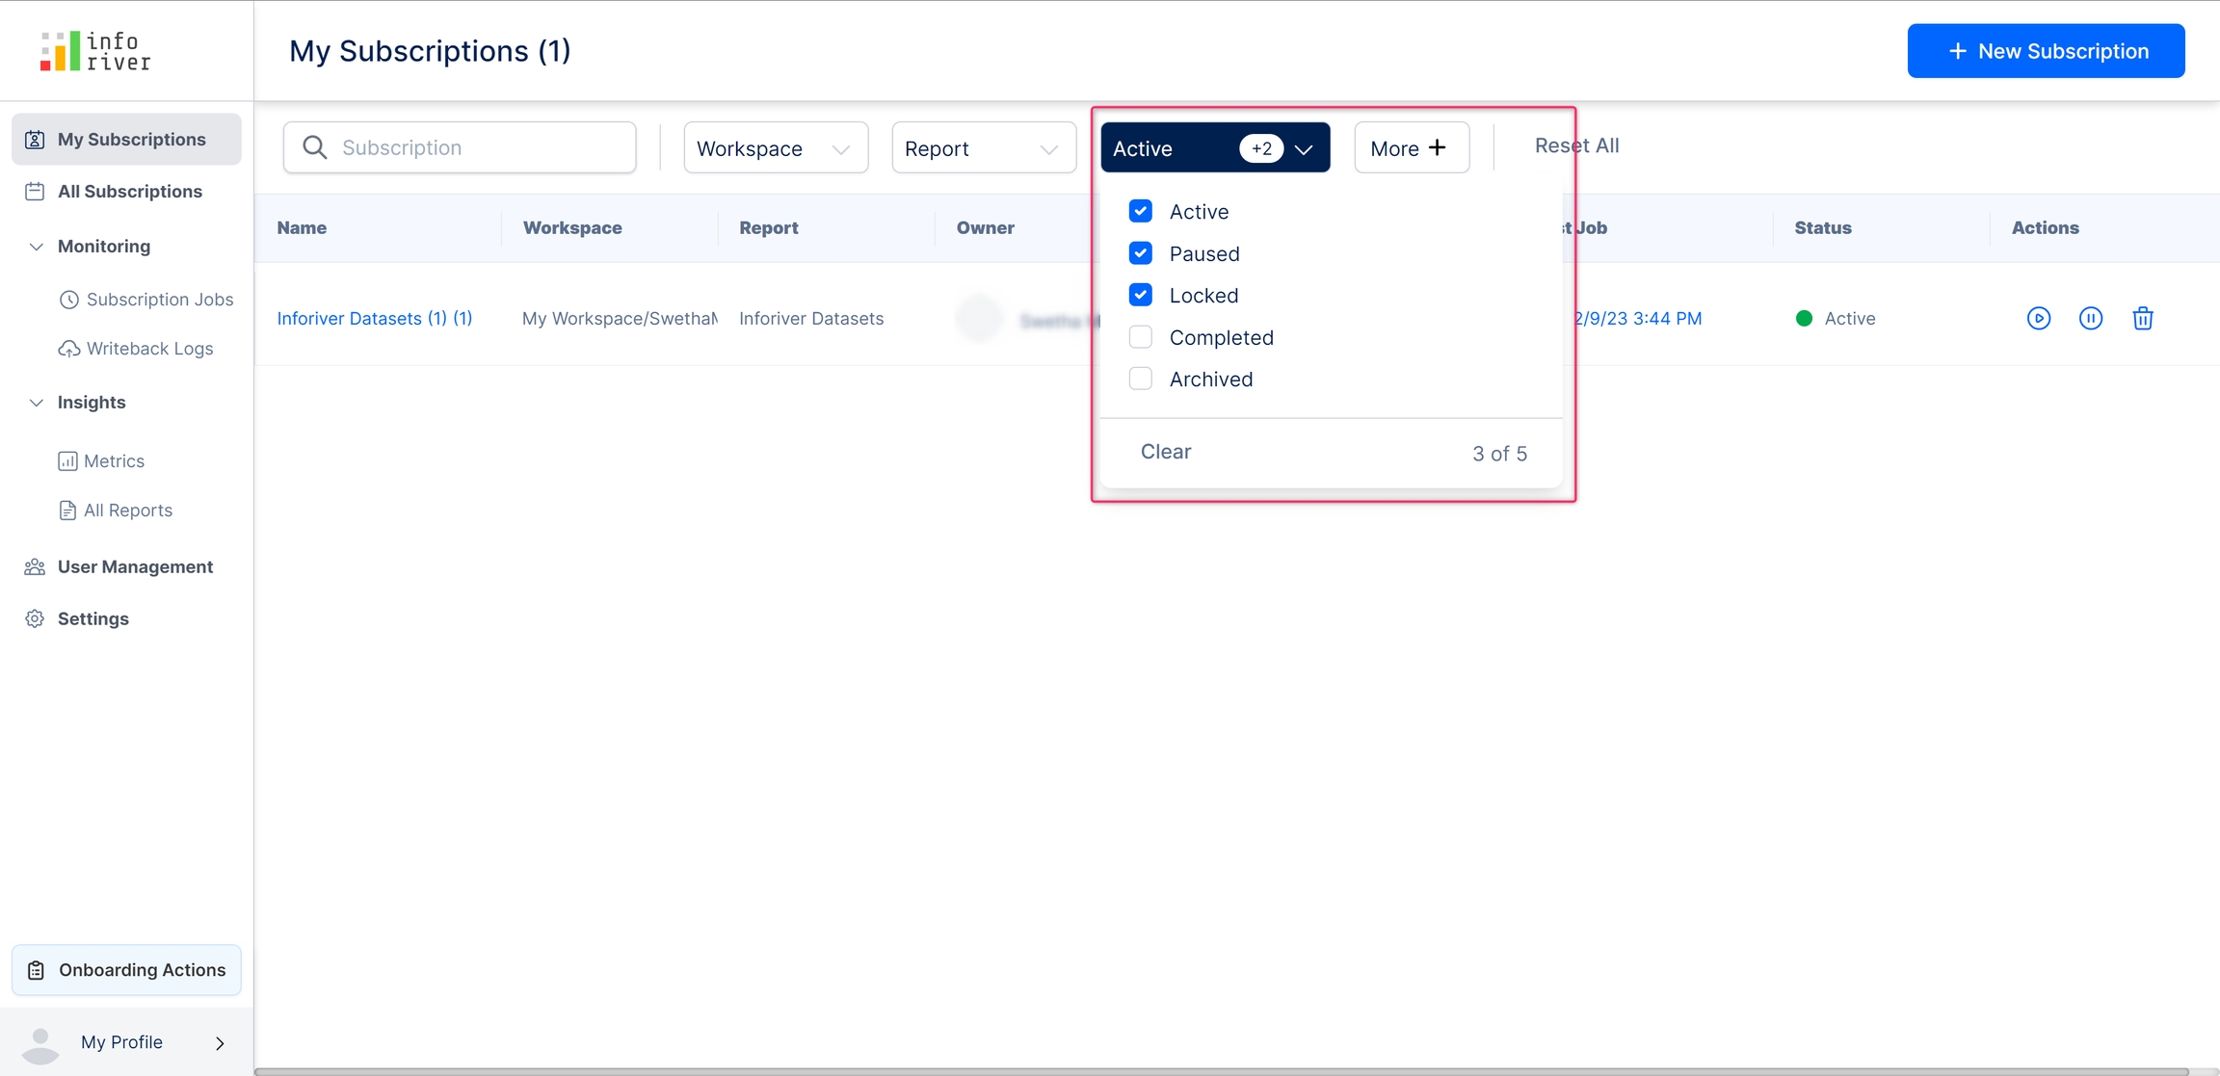Click the Subscription Jobs clock icon

pyautogui.click(x=68, y=300)
